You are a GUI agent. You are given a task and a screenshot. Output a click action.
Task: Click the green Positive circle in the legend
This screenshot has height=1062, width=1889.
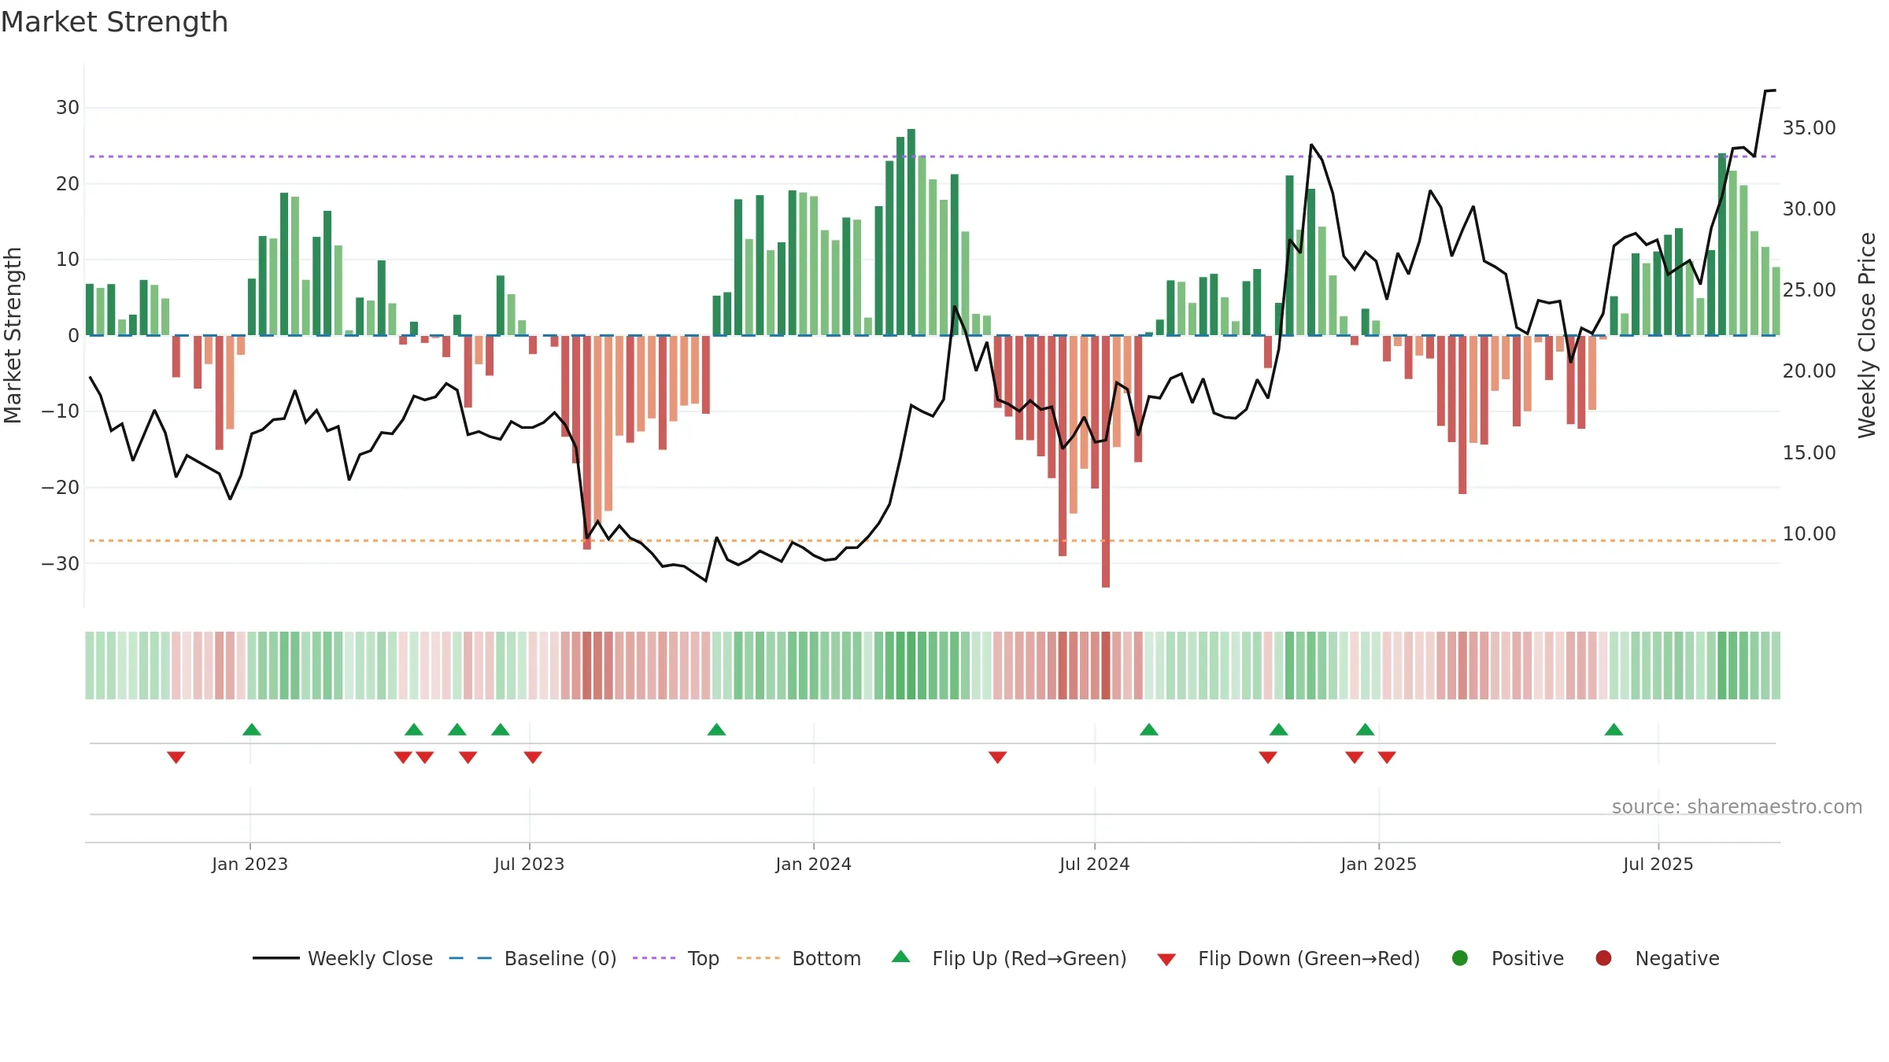[1460, 958]
